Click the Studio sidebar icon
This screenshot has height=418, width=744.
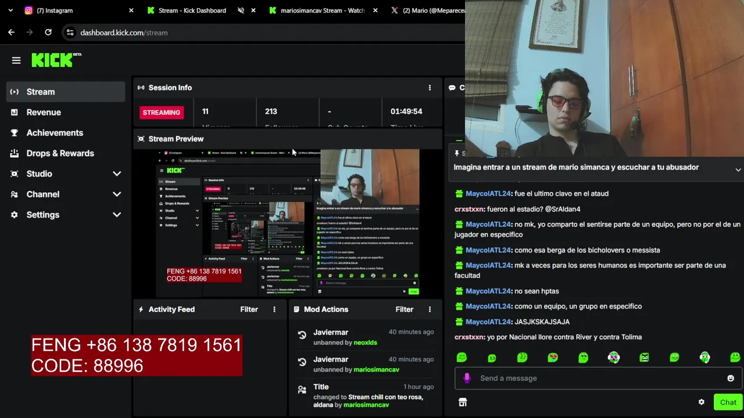pos(15,174)
